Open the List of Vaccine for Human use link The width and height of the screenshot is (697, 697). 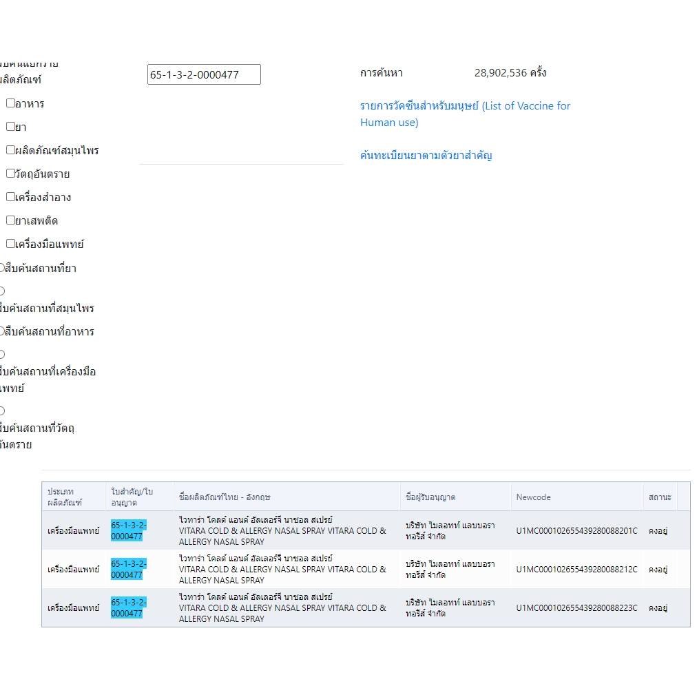465,114
